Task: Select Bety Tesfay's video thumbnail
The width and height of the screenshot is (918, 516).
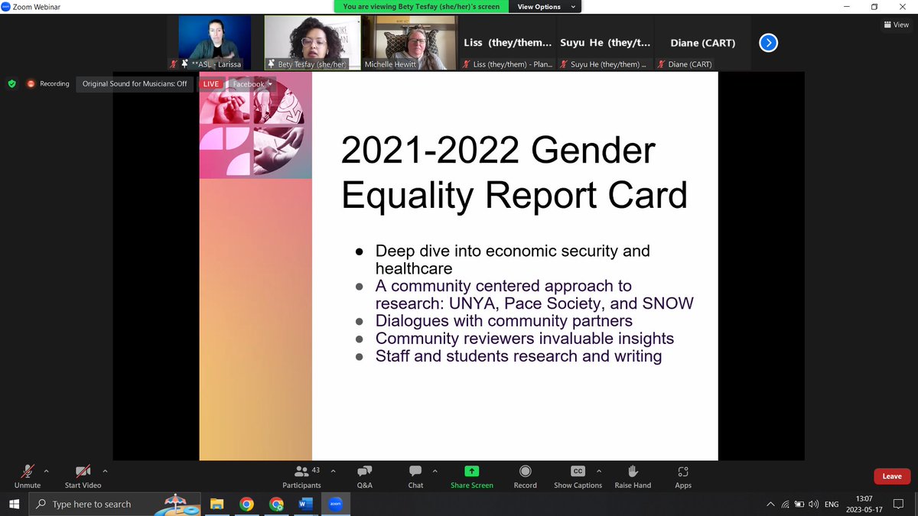Action: [311, 42]
